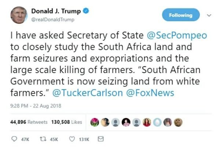Click the retweet arrows icon
The width and height of the screenshot is (220, 150).
pos(43,139)
